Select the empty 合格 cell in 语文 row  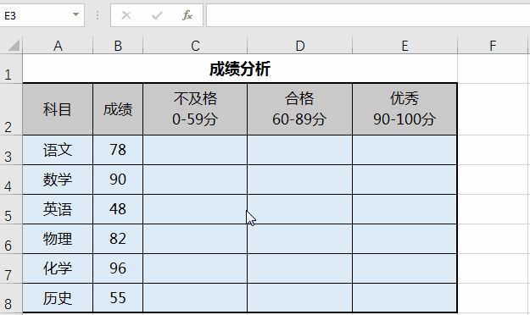pos(300,150)
